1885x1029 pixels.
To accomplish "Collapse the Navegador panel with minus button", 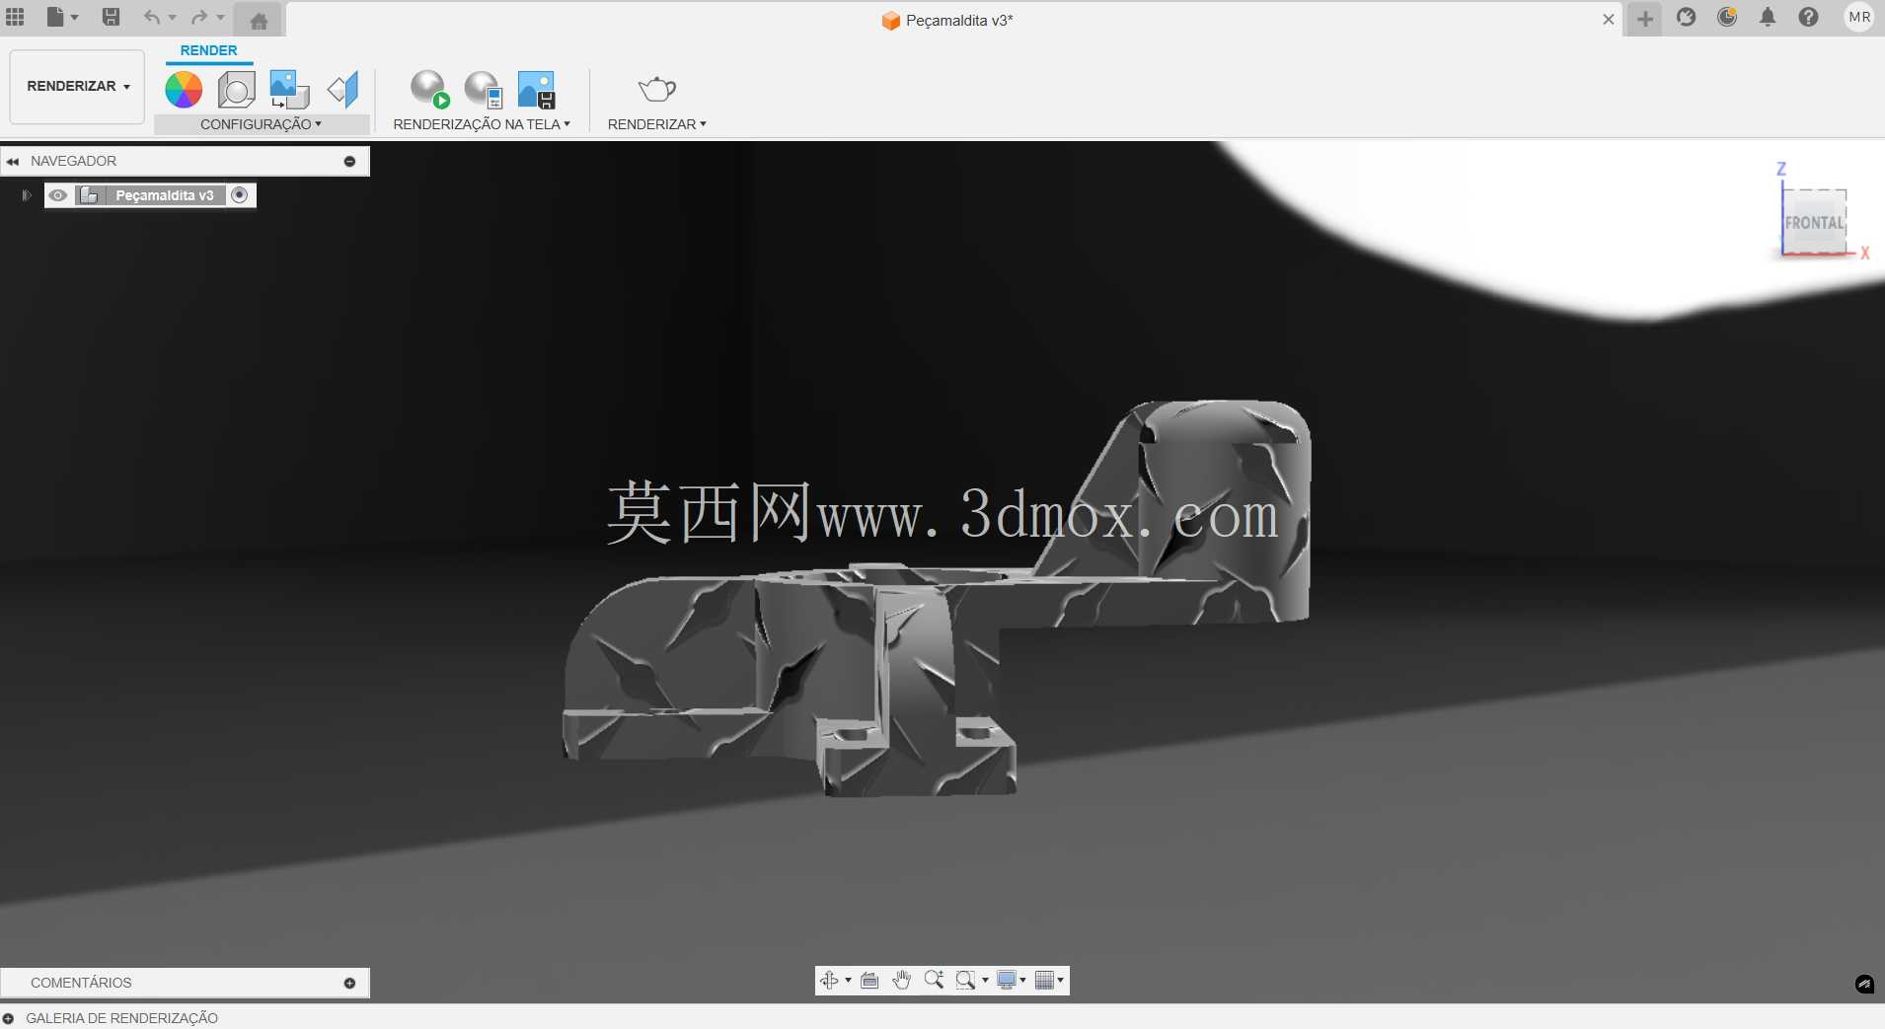I will [x=349, y=161].
